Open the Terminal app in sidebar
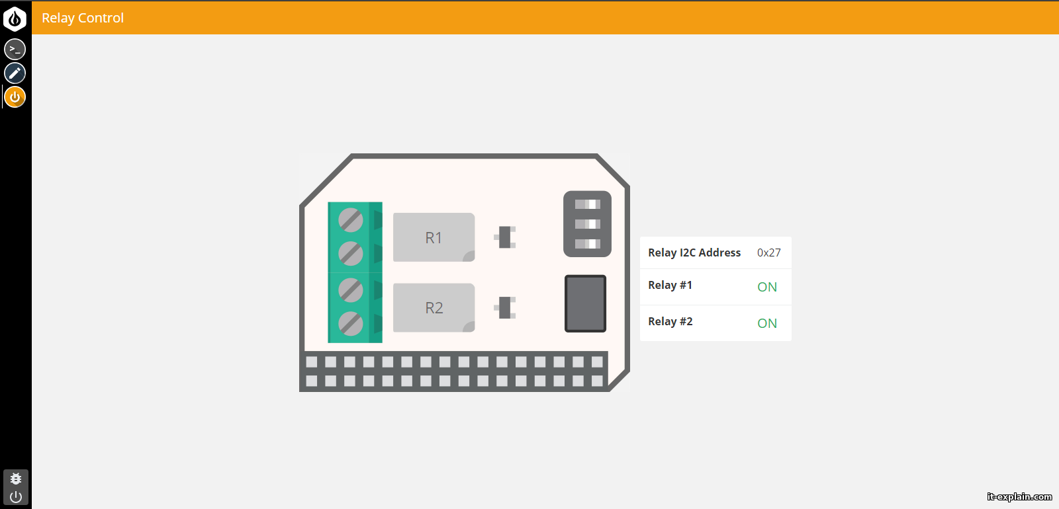1059x509 pixels. (15, 49)
